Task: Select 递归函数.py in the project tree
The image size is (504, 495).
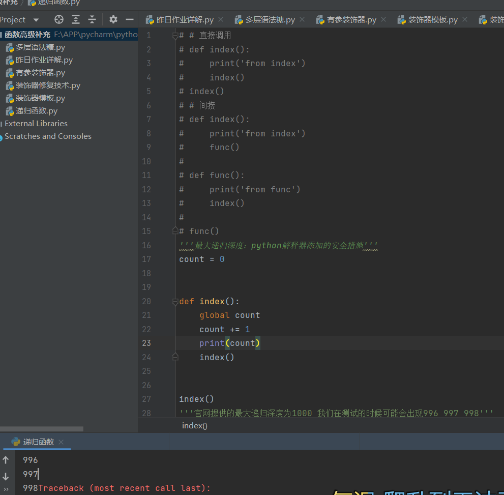Action: click(37, 111)
